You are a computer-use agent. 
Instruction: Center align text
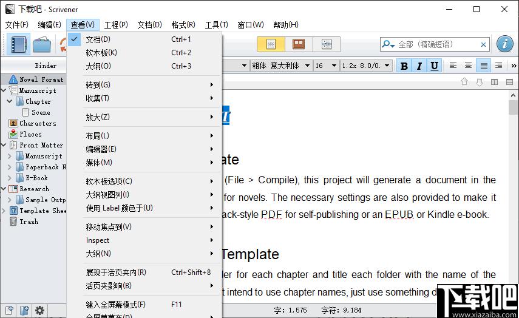pyautogui.click(x=469, y=66)
